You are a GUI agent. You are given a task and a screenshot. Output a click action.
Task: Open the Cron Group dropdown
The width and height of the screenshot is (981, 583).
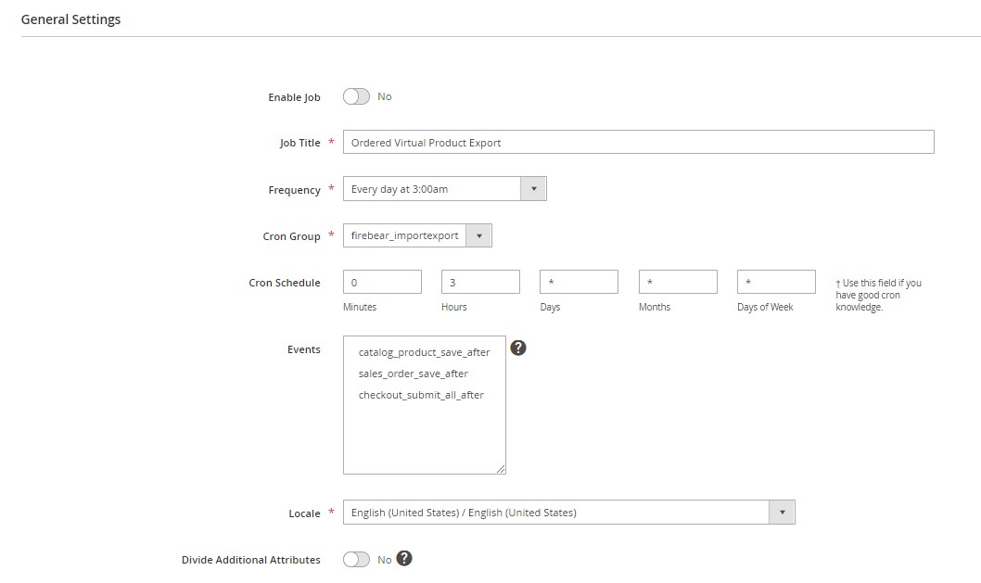click(x=417, y=235)
